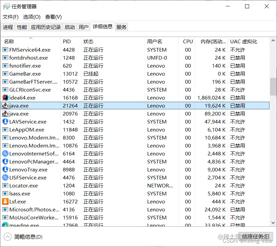This screenshot has width=277, height=247.
Task: Open the 文件(F) menu
Action: [10, 17]
